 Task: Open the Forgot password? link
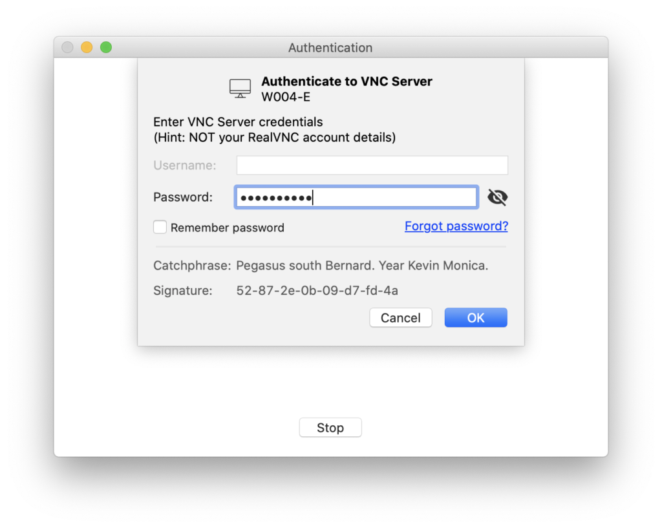456,226
